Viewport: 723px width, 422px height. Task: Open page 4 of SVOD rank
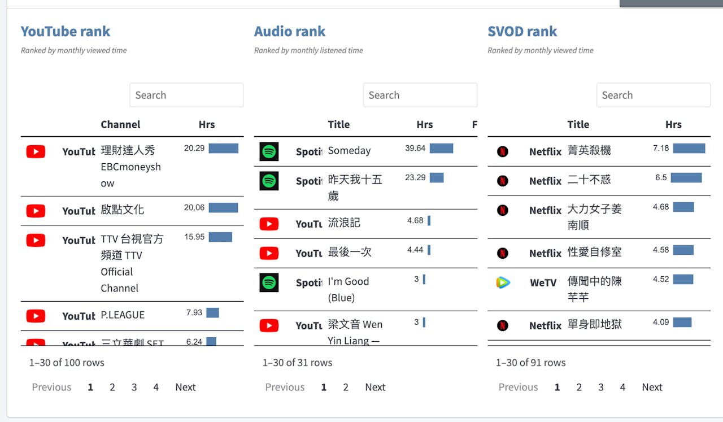622,387
